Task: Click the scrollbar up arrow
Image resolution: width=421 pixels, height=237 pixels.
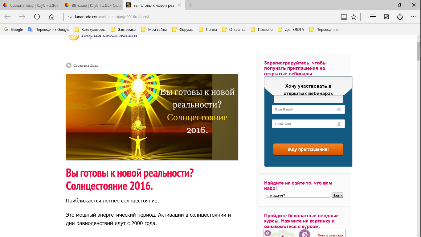Action: [419, 37]
